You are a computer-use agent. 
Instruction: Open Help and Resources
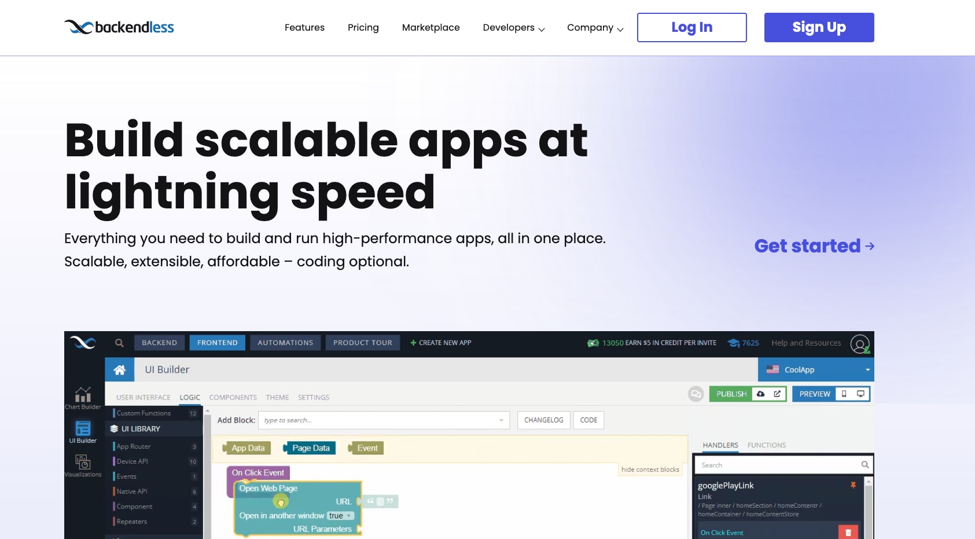click(x=806, y=343)
